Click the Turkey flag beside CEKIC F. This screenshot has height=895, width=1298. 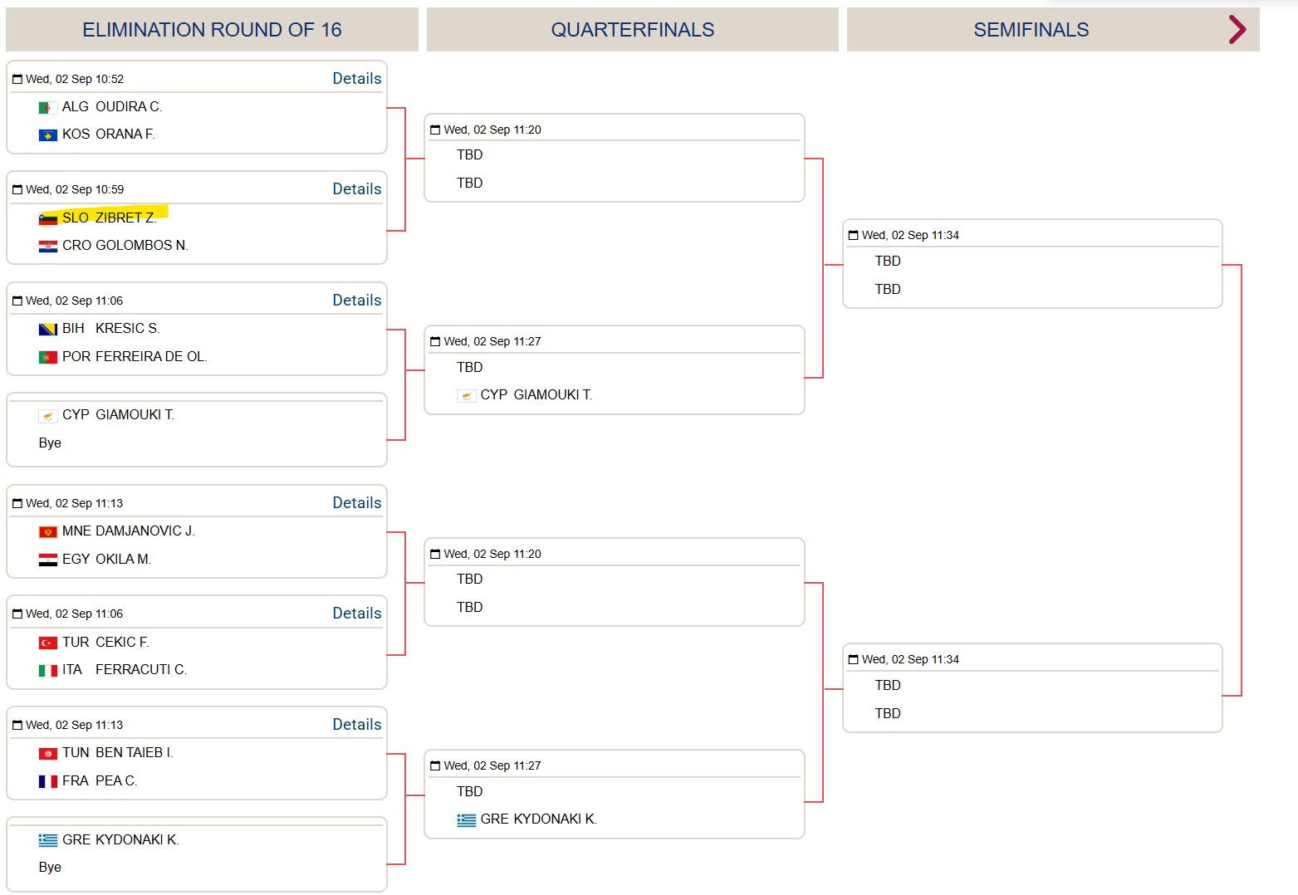coord(48,643)
